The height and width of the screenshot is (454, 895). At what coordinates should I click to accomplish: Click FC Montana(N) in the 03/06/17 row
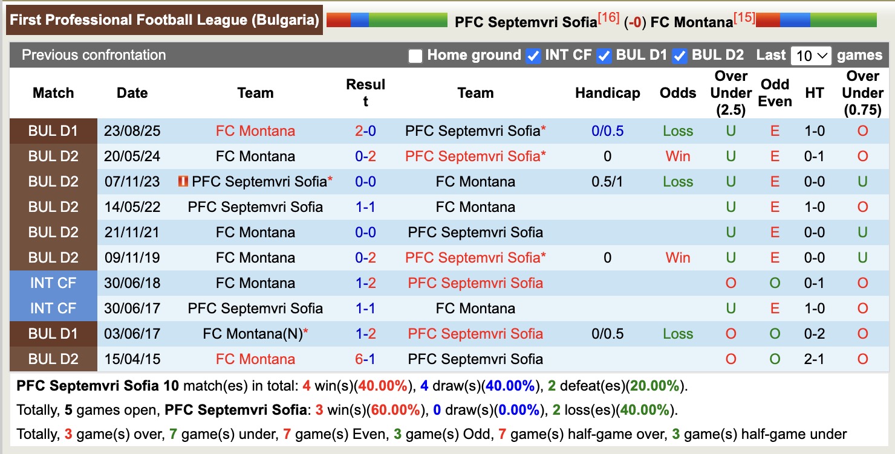tap(252, 334)
